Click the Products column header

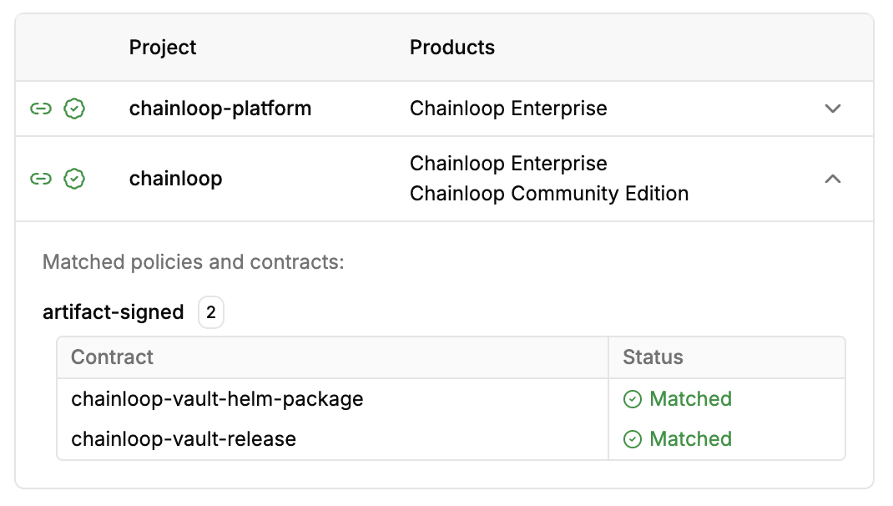click(x=452, y=48)
